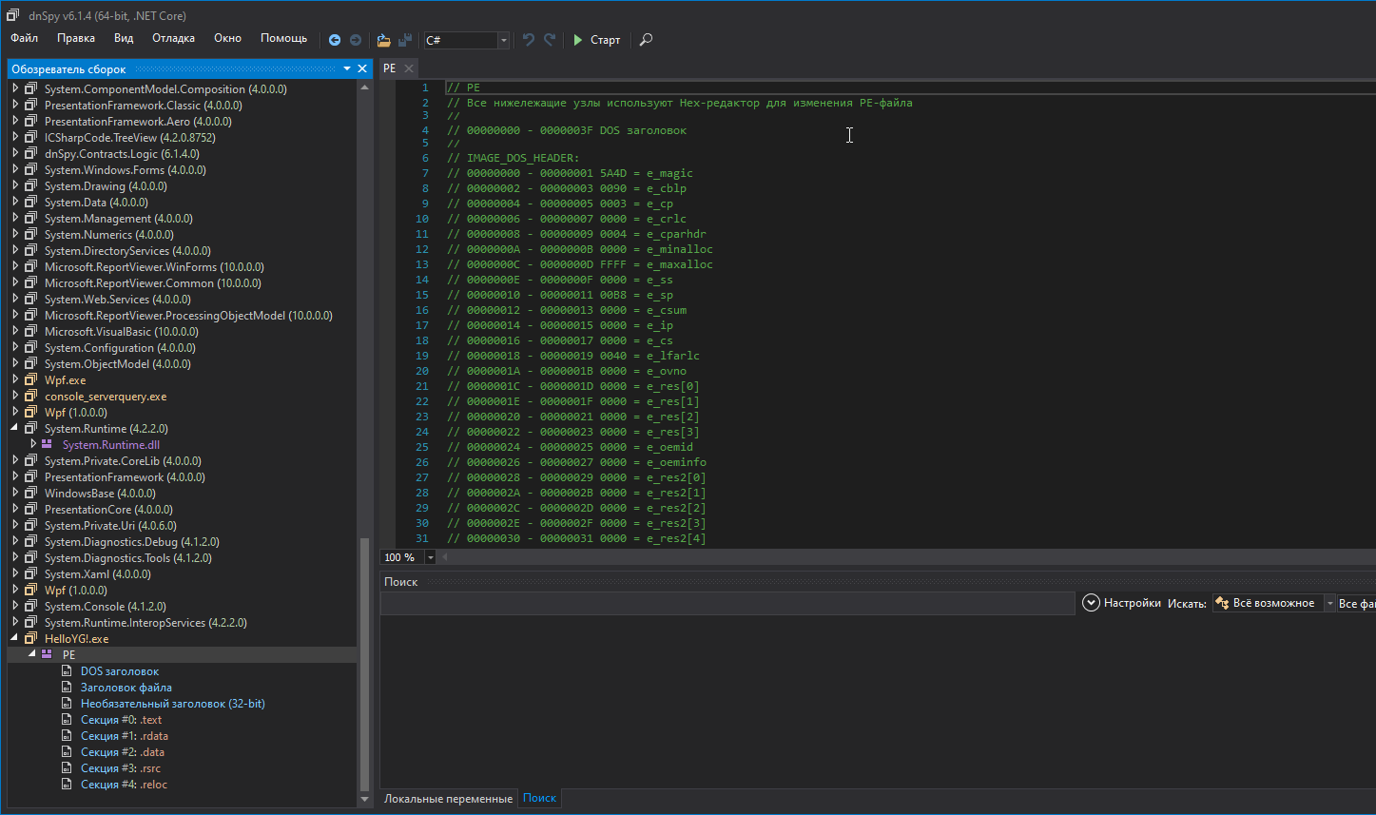This screenshot has width=1376, height=815.
Task: Open search with the magnifier toolbar icon
Action: point(646,40)
